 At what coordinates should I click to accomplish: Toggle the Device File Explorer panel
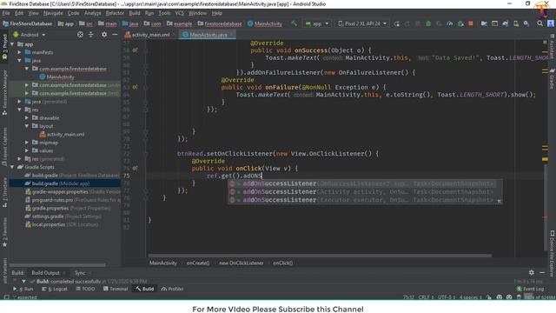coord(552,253)
